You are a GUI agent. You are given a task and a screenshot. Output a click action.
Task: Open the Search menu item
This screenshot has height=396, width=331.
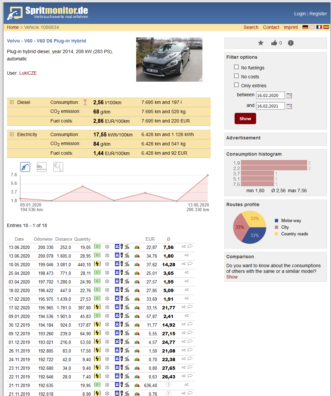point(251,27)
